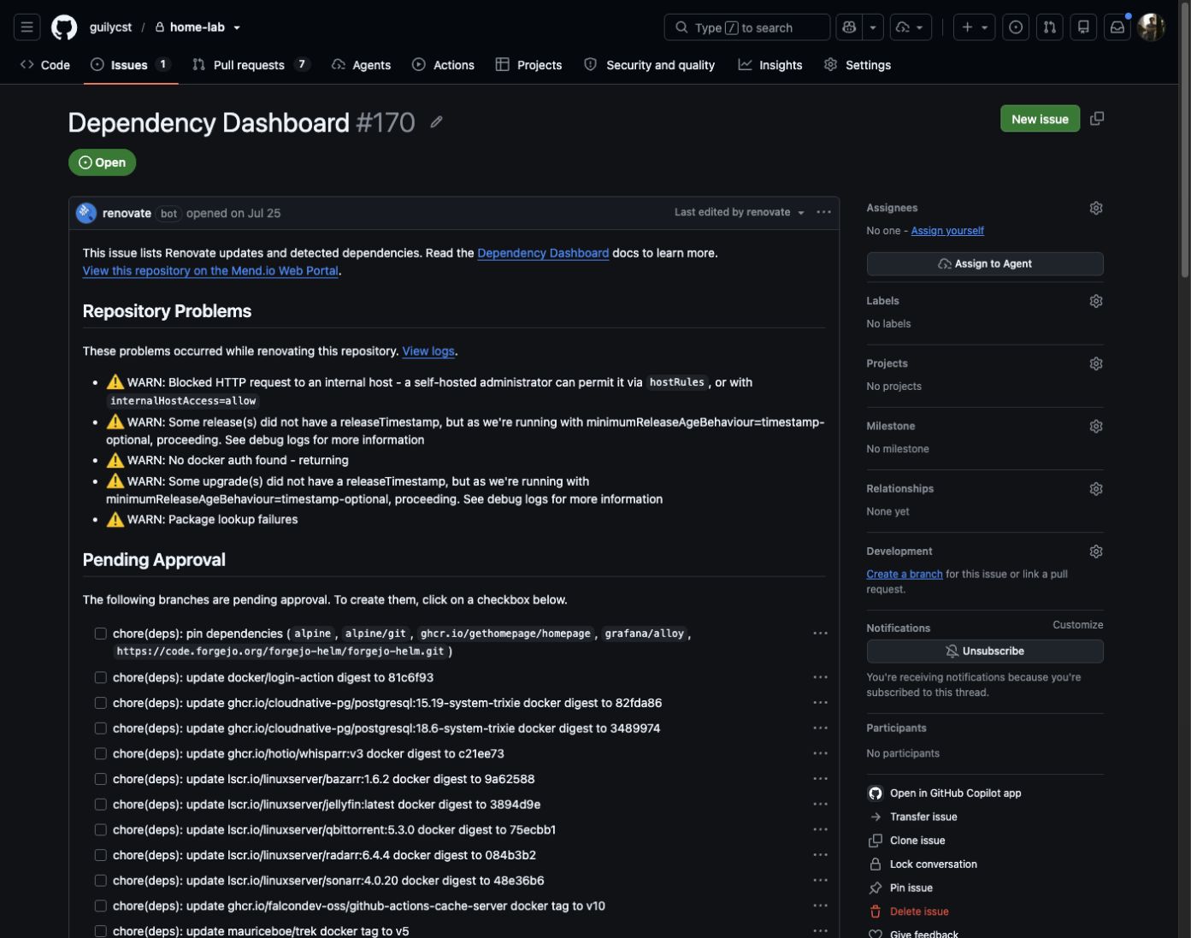Expand the Last edited by renovate dropdown
This screenshot has height=938, width=1191.
[x=740, y=212]
